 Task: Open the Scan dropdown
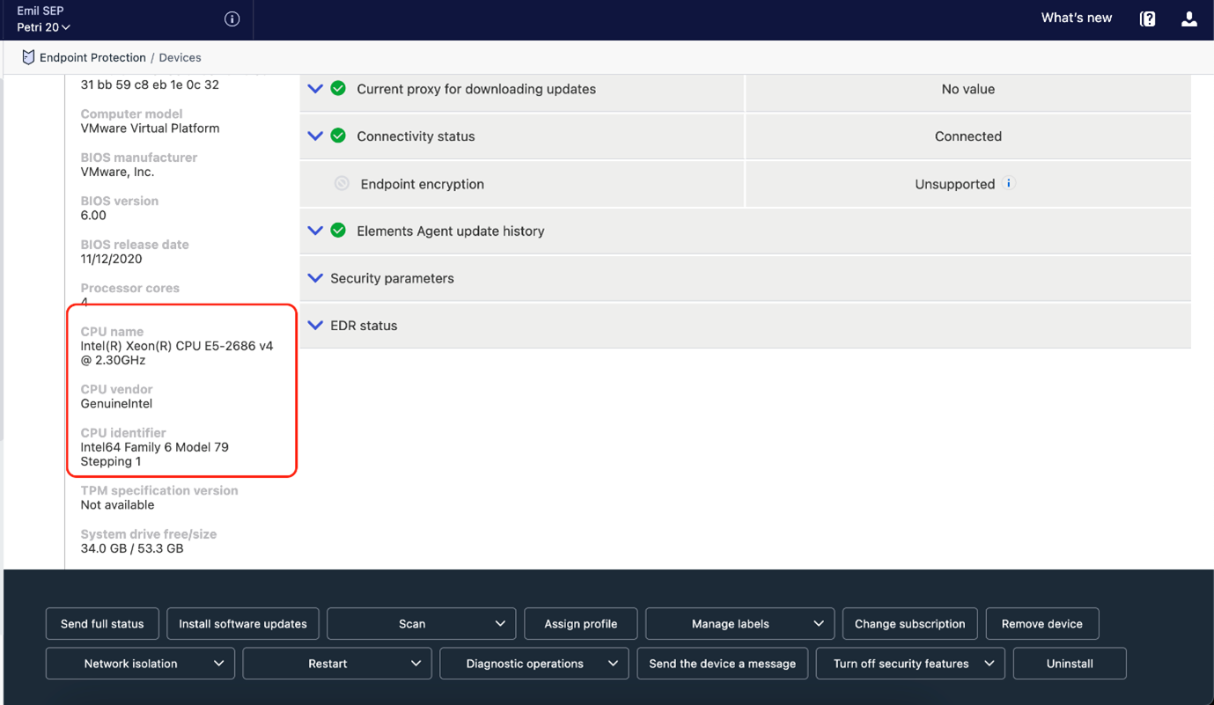click(x=422, y=624)
